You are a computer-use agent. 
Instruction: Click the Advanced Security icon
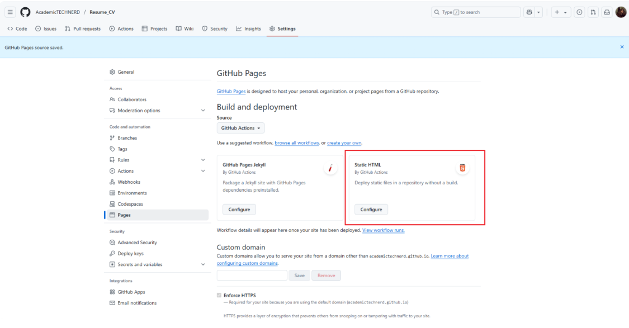(x=112, y=243)
